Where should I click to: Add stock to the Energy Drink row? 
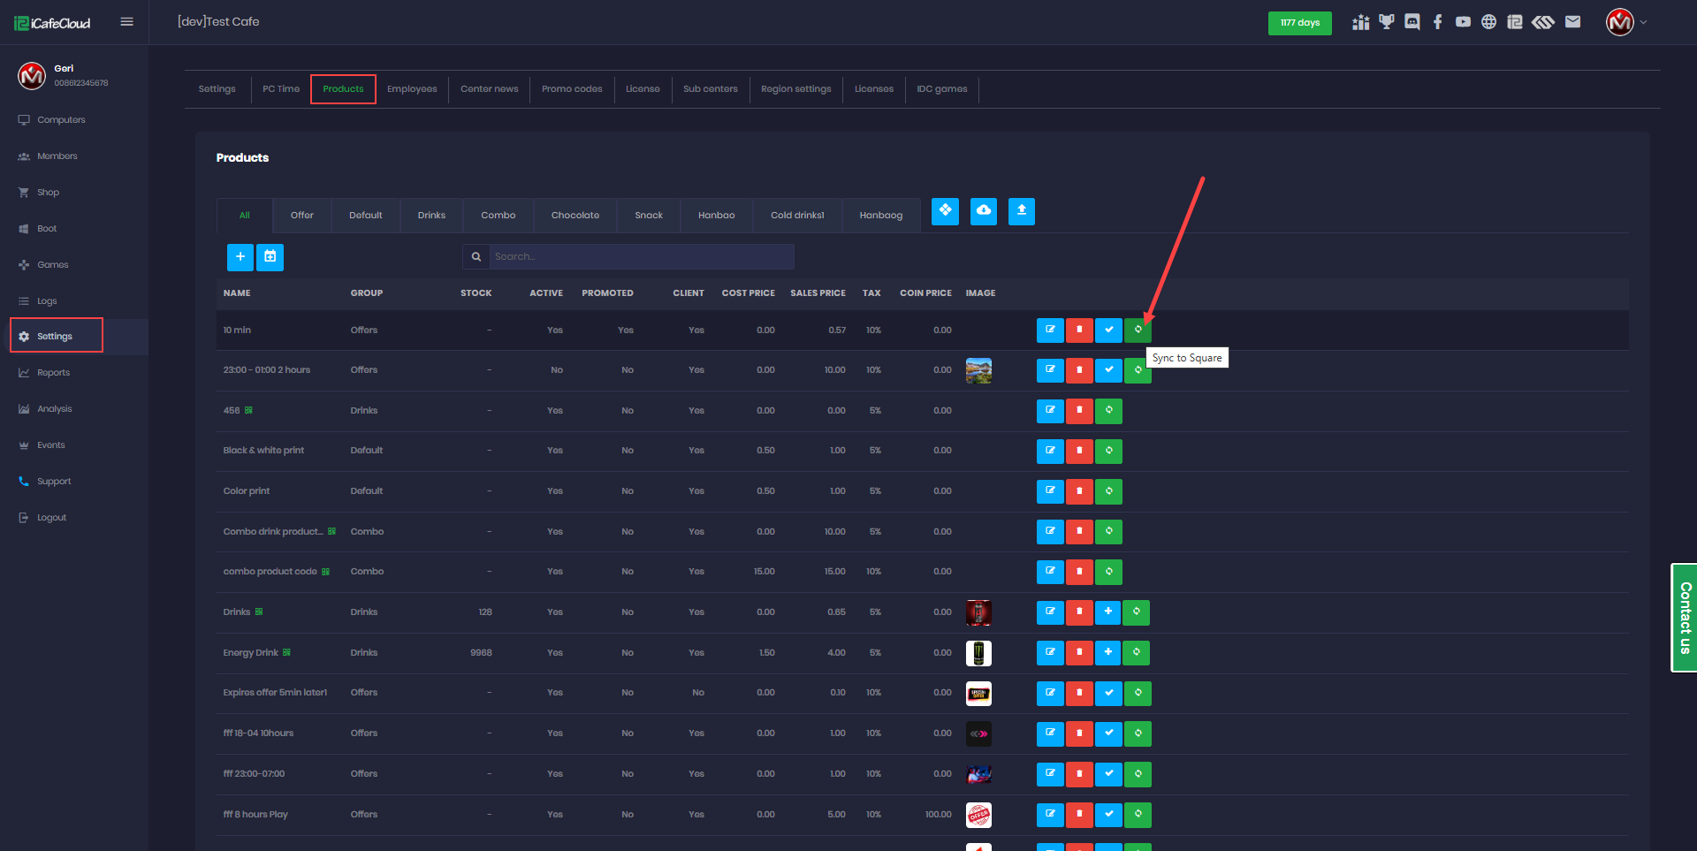tap(1108, 653)
